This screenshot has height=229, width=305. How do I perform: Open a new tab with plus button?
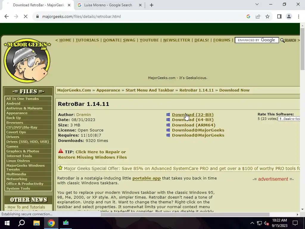click(x=152, y=5)
